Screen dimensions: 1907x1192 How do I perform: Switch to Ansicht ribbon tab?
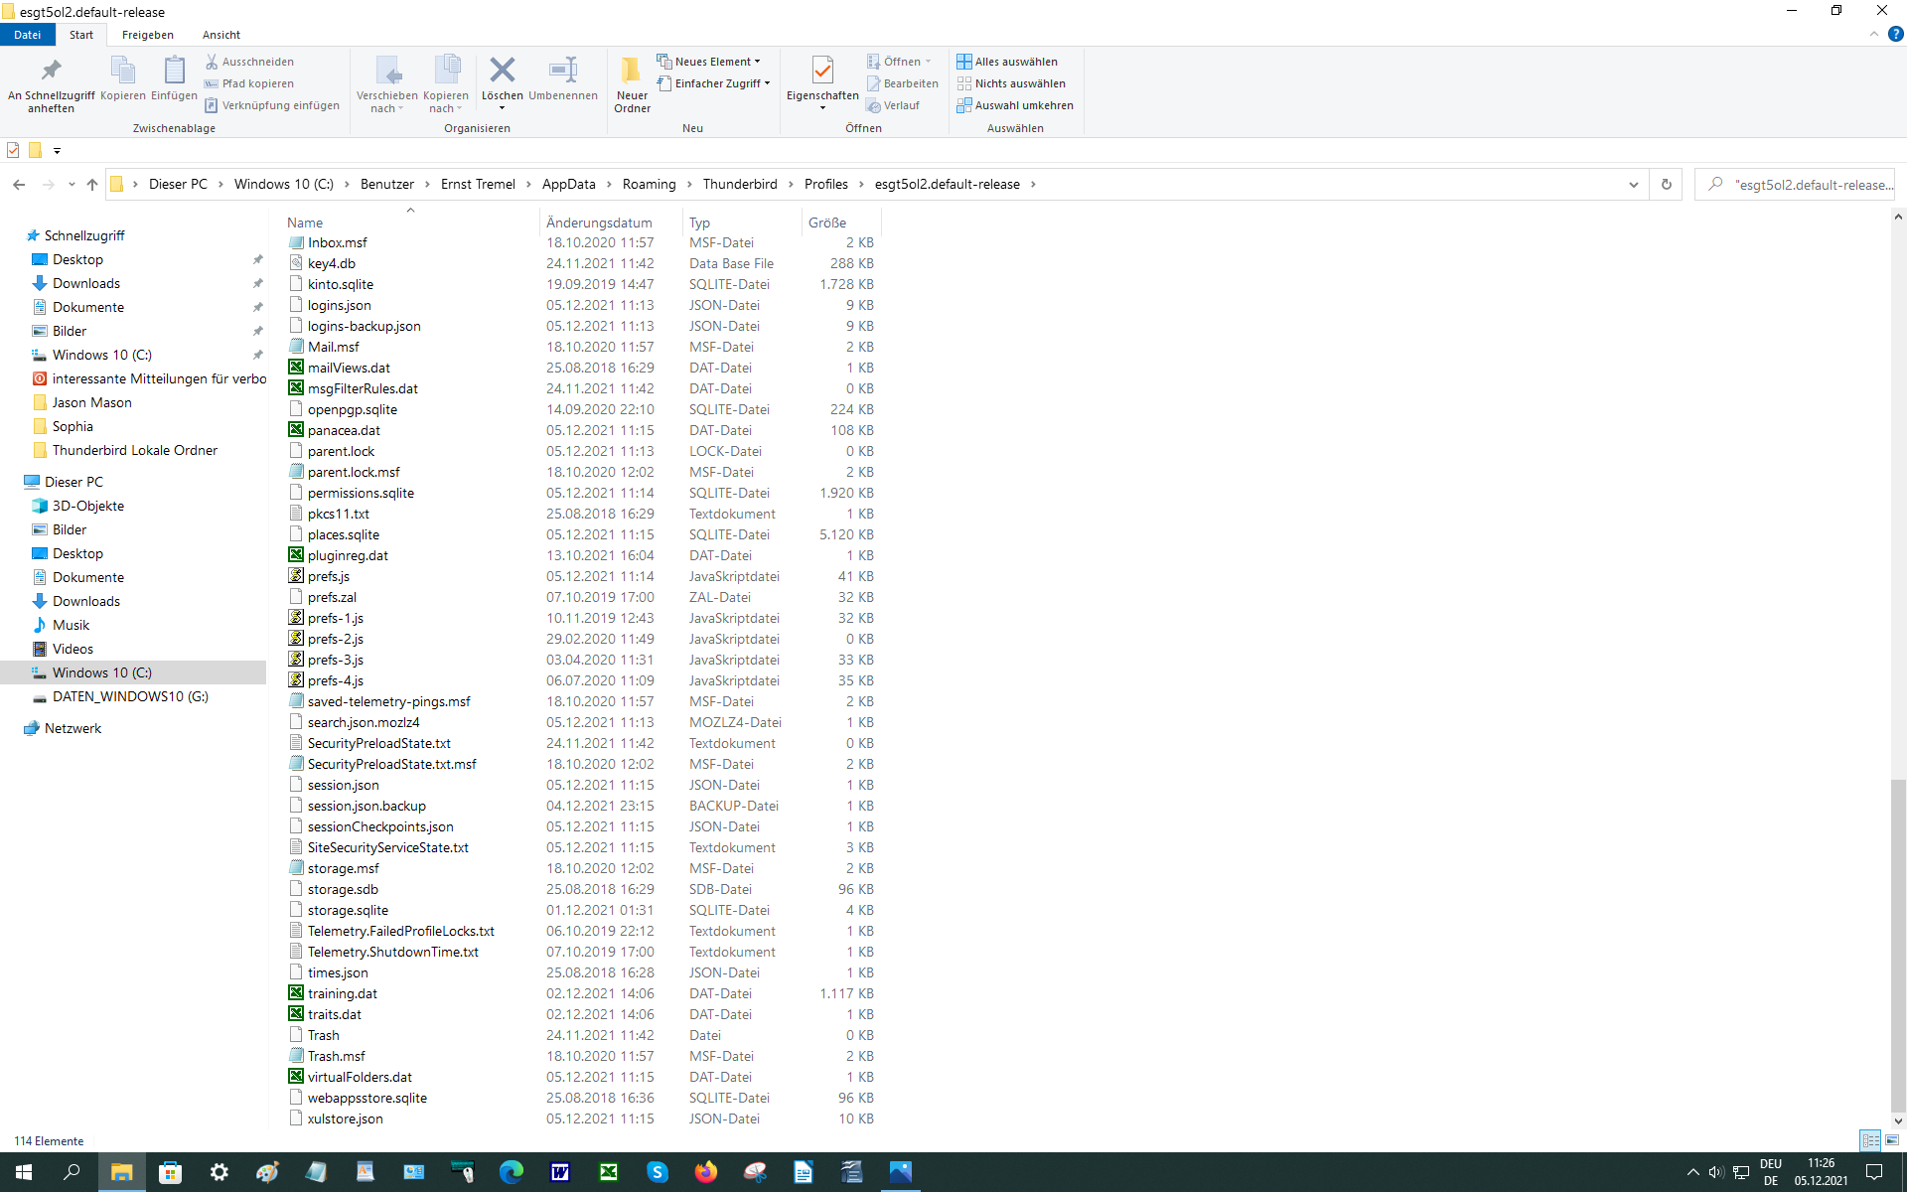point(220,35)
